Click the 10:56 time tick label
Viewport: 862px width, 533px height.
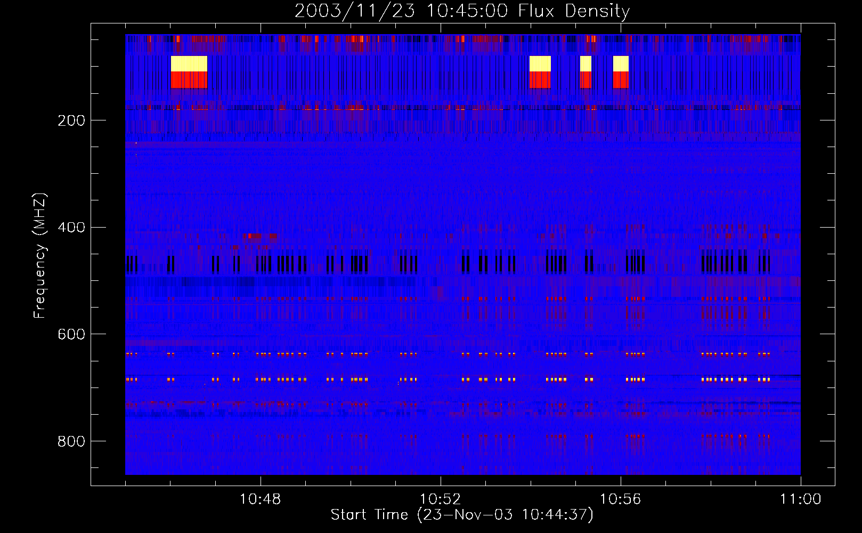click(x=621, y=499)
